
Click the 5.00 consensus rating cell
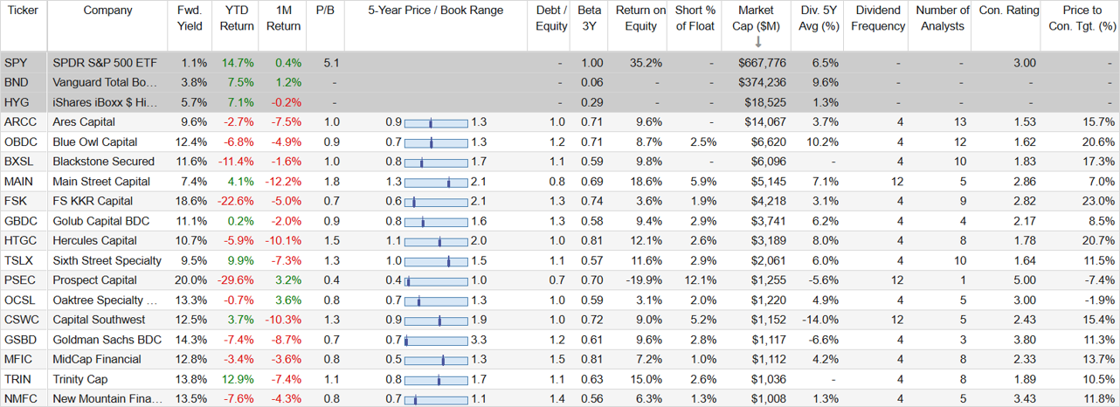(x=1023, y=280)
